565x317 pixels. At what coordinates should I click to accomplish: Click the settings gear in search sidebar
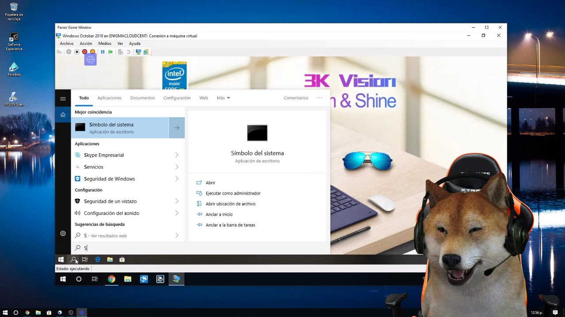click(63, 233)
